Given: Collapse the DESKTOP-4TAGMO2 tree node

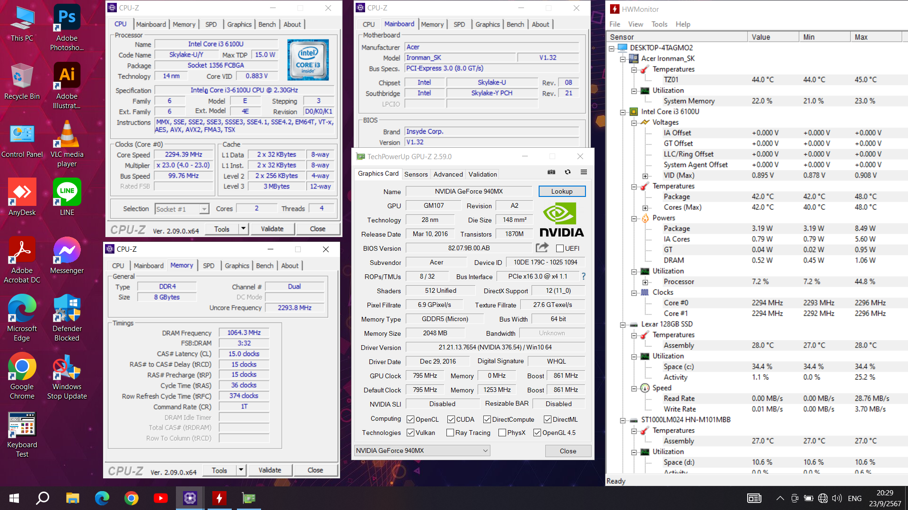Looking at the screenshot, I should pyautogui.click(x=611, y=48).
